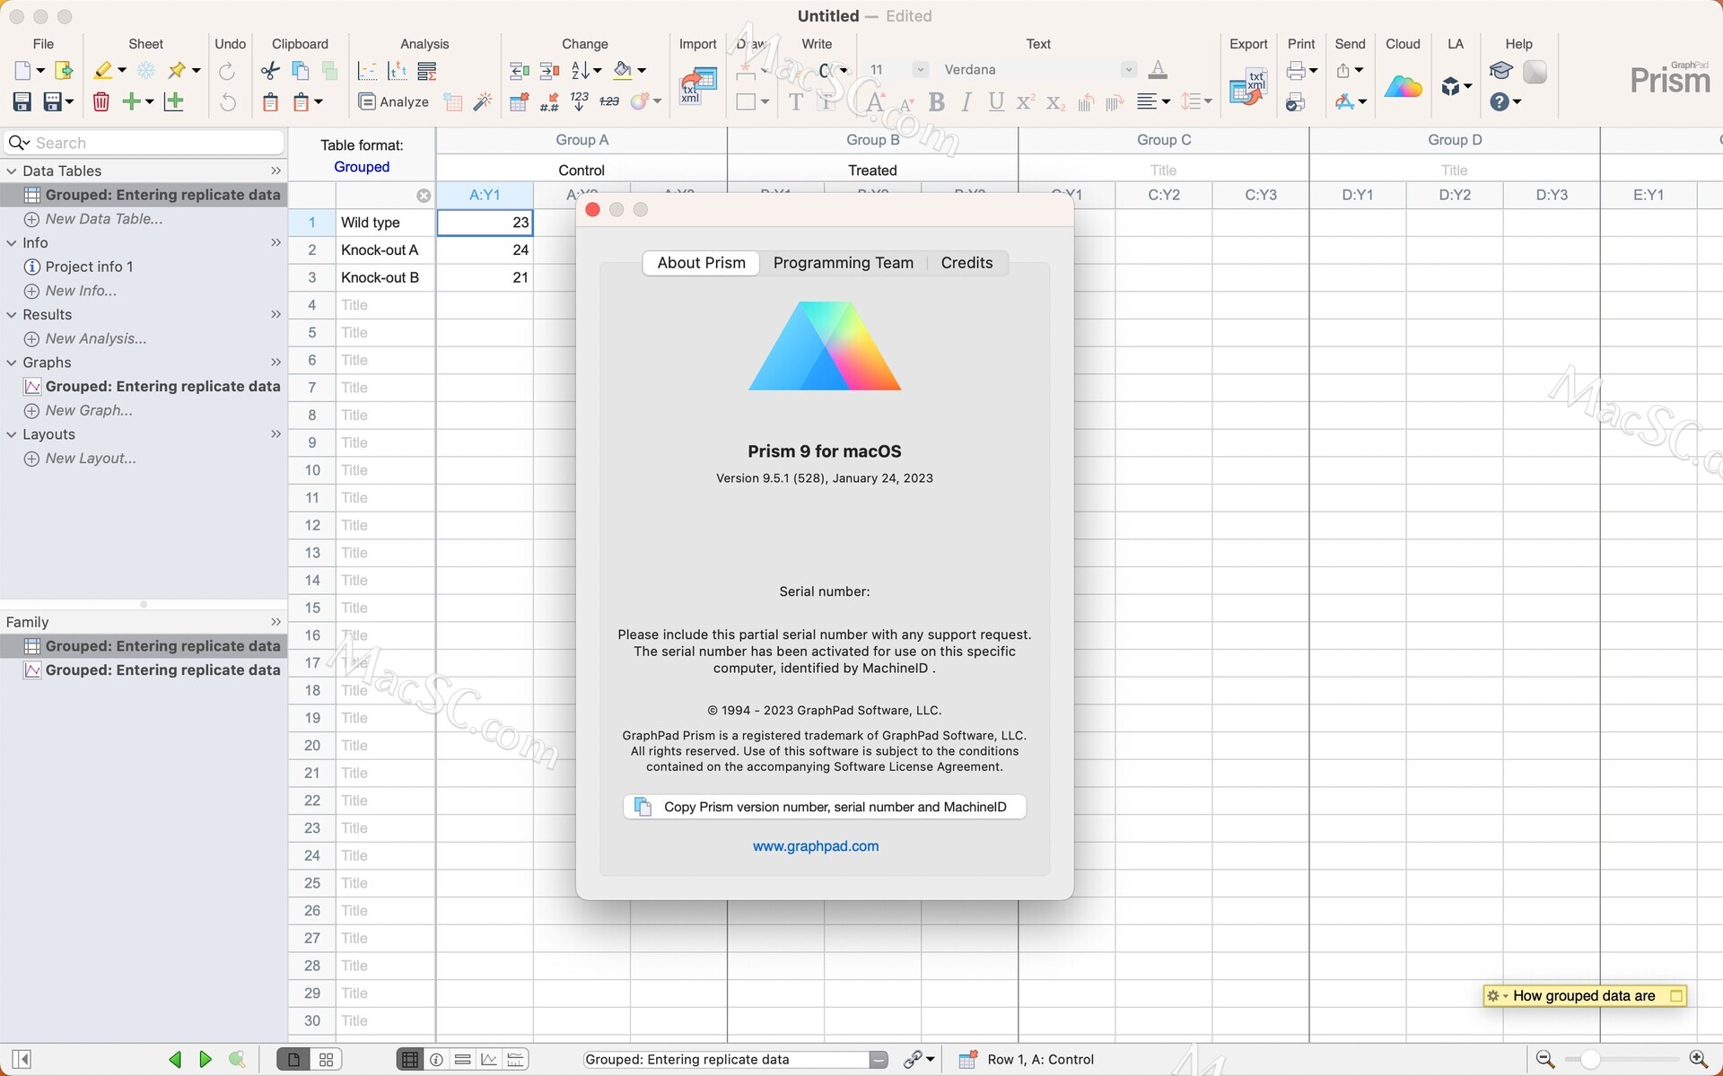
Task: Click the import file arrow icon
Action: (x=63, y=70)
